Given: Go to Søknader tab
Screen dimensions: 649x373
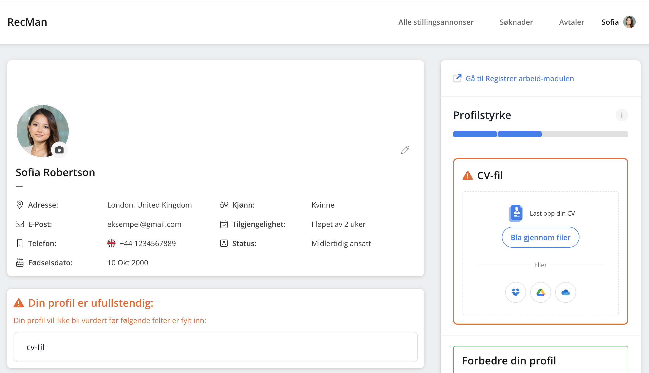Looking at the screenshot, I should click(x=516, y=22).
